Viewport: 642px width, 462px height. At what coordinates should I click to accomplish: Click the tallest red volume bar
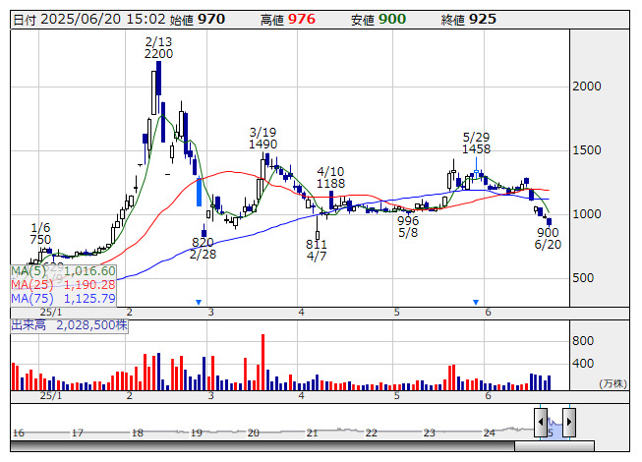[263, 362]
